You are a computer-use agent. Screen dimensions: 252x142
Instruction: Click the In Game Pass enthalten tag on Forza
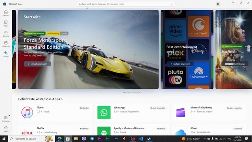pyautogui.click(x=35, y=34)
